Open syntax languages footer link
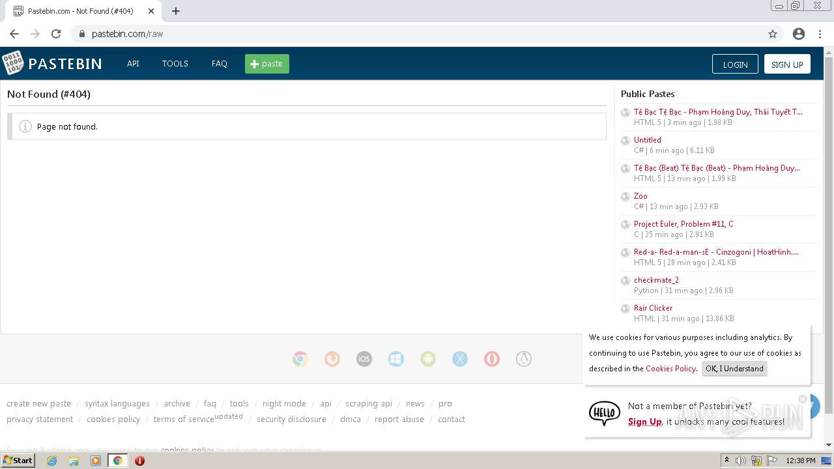The image size is (834, 469). tap(117, 404)
